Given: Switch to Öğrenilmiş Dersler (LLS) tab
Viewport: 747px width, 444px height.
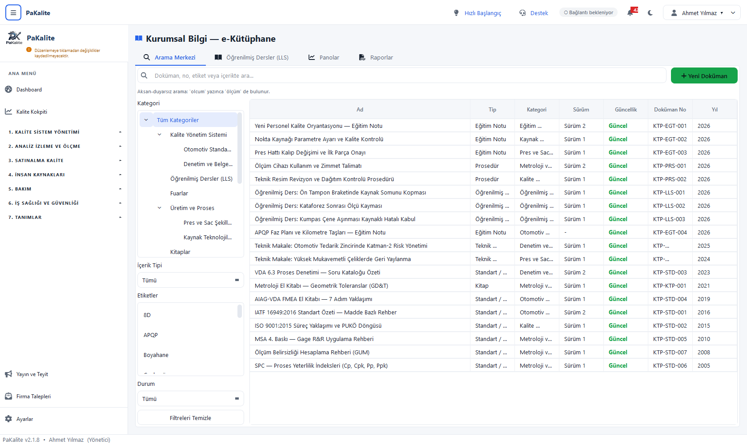Looking at the screenshot, I should [x=252, y=57].
